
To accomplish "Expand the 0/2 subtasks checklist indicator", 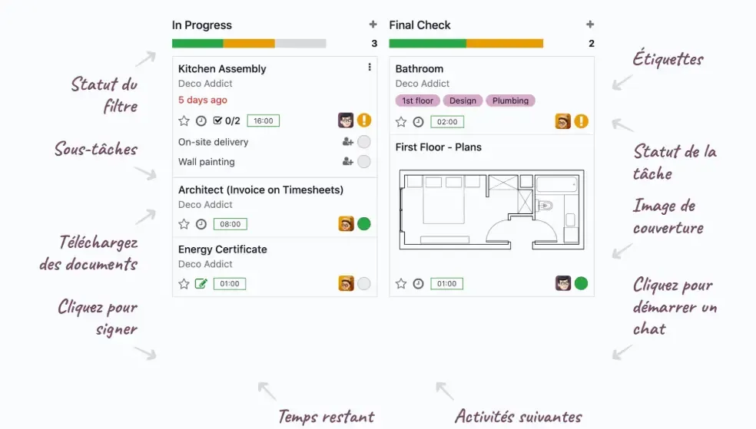I will click(226, 120).
